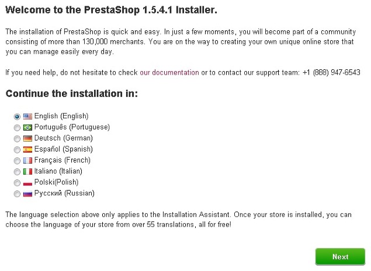Click the Polish flag icon
The width and height of the screenshot is (371, 271).
pyautogui.click(x=27, y=183)
